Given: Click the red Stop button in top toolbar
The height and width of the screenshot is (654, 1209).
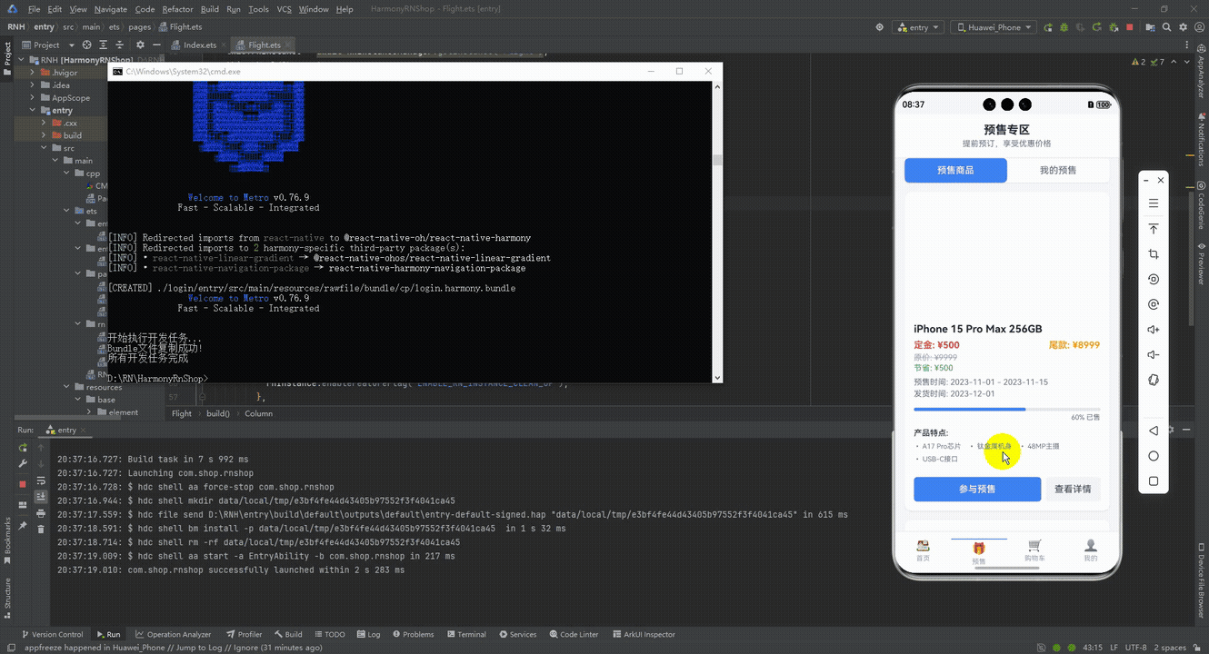Looking at the screenshot, I should [1129, 27].
